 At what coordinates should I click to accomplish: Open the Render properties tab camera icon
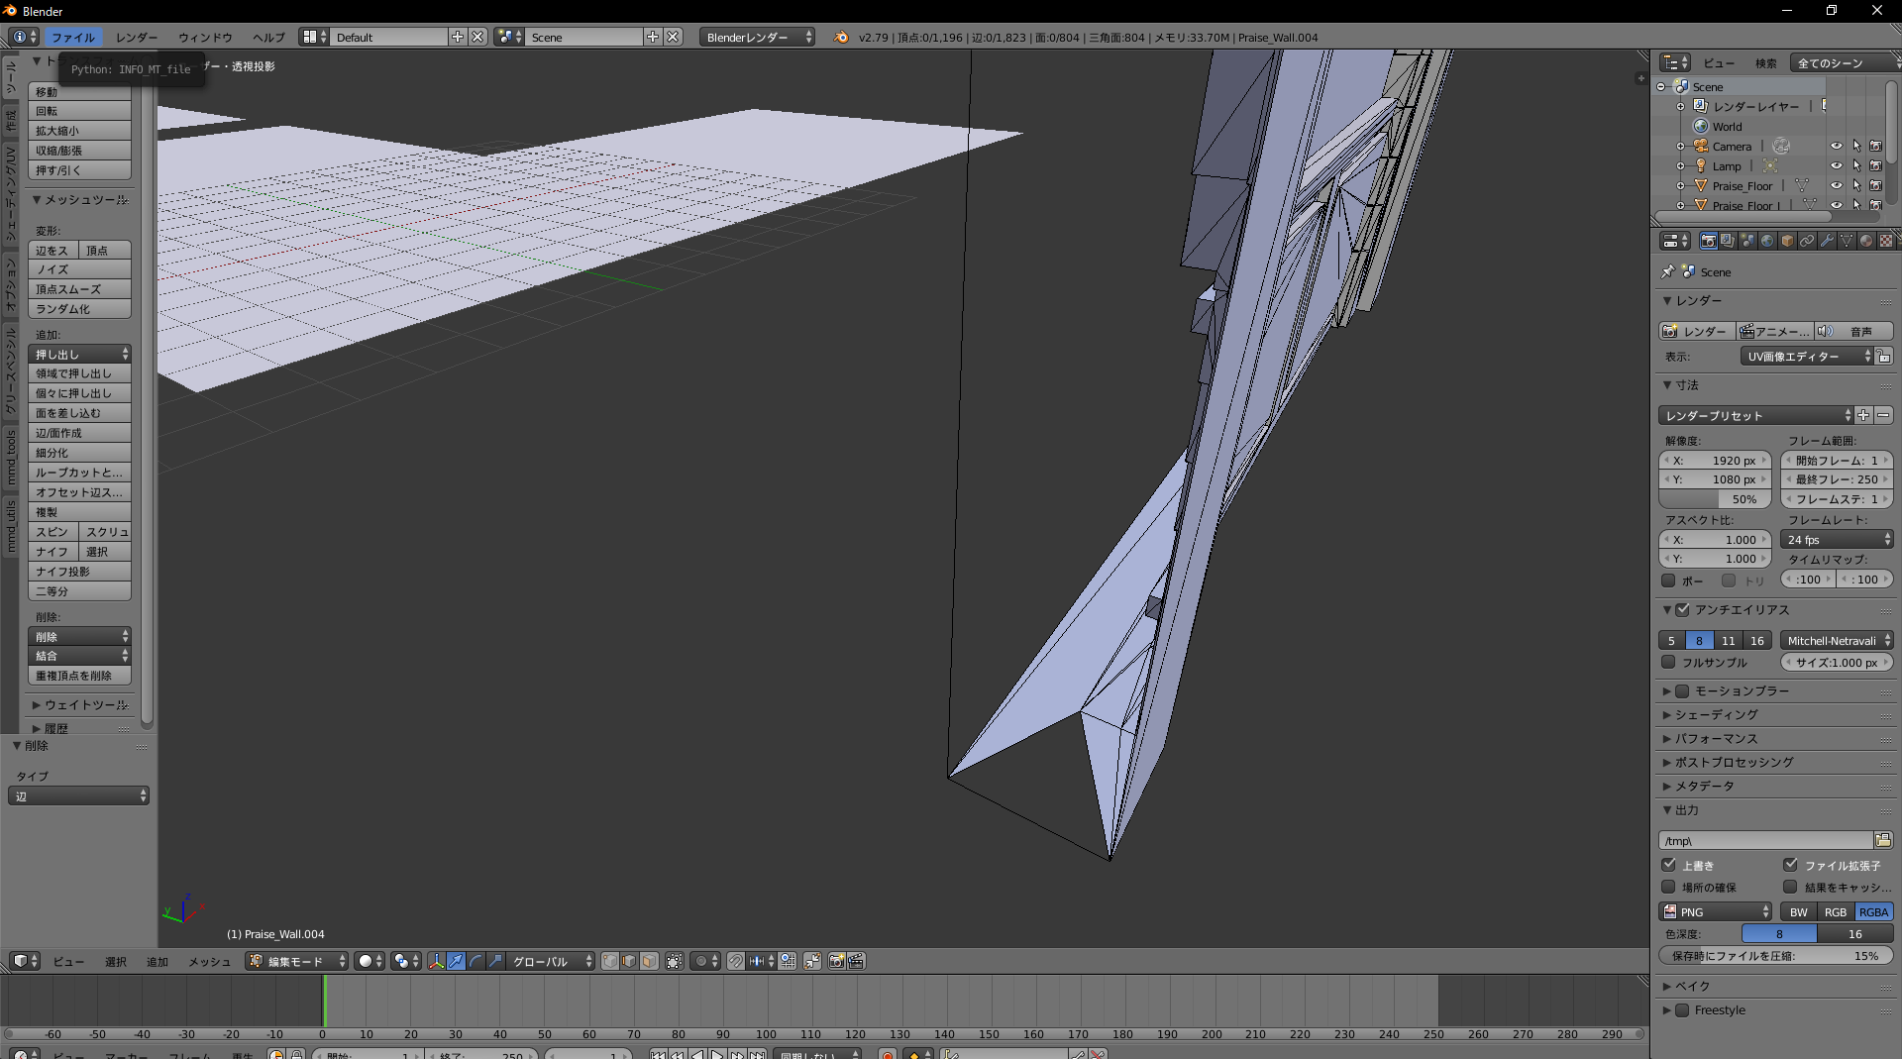click(x=1708, y=241)
